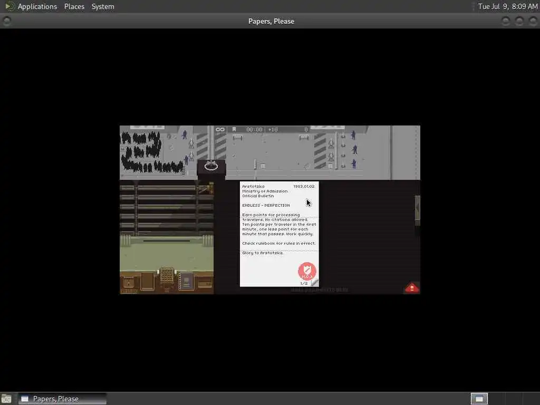Click the transcript paper tray on desk

[148, 281]
